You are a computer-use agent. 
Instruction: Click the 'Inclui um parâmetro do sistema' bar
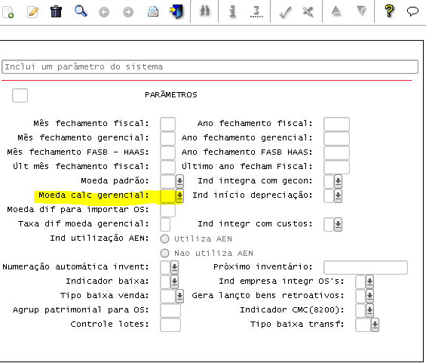pos(210,67)
